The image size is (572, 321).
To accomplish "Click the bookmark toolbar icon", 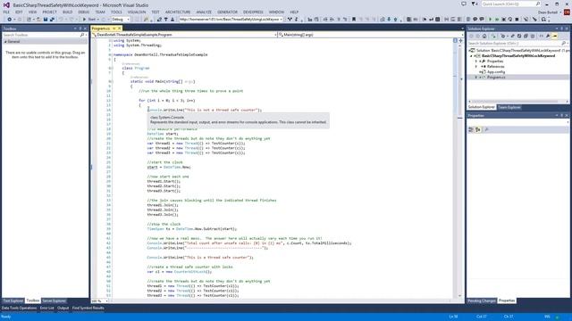I will point(354,20).
